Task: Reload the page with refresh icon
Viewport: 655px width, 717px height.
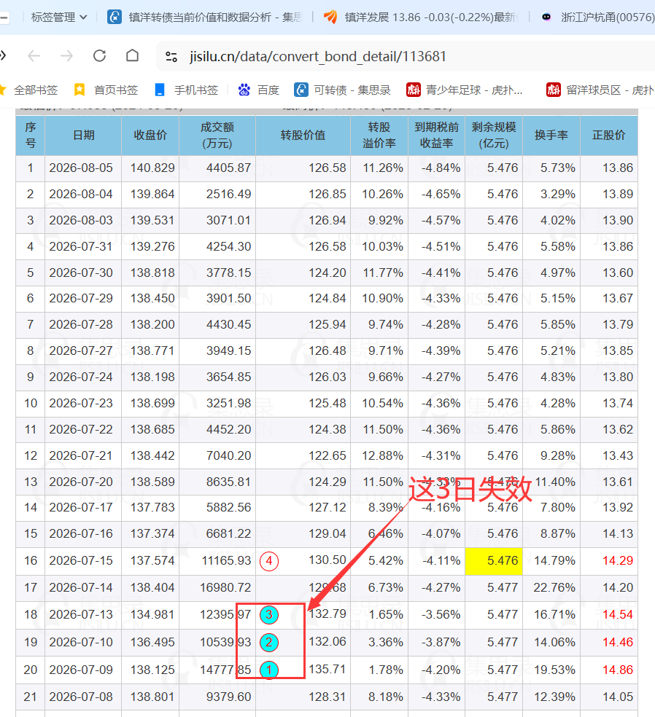Action: [99, 56]
